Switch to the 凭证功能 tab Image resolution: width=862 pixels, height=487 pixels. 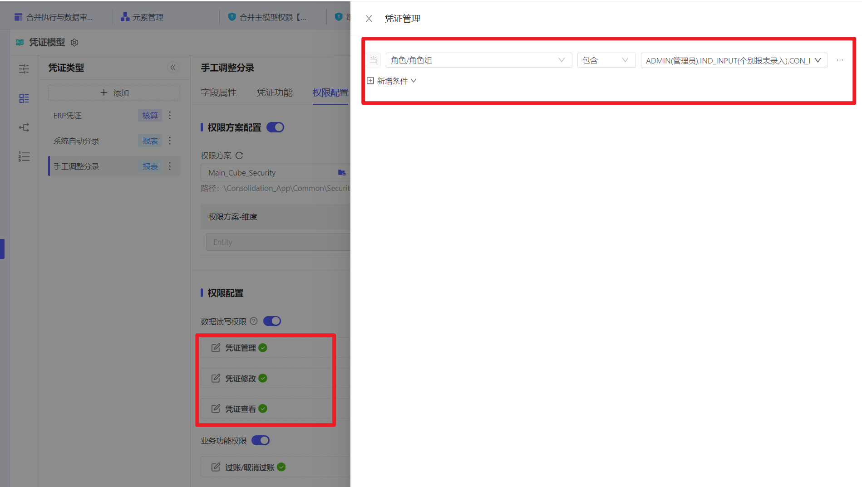tap(275, 93)
